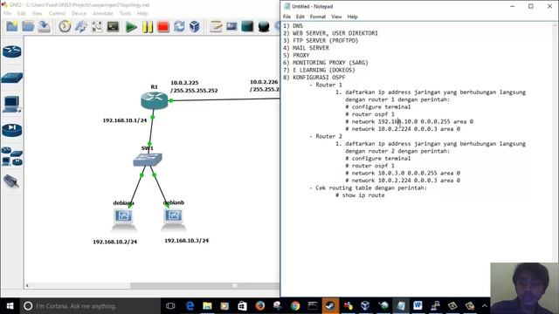Click the 10.0.2.225 address label near R1
Image resolution: width=559 pixels, height=314 pixels.
(184, 83)
